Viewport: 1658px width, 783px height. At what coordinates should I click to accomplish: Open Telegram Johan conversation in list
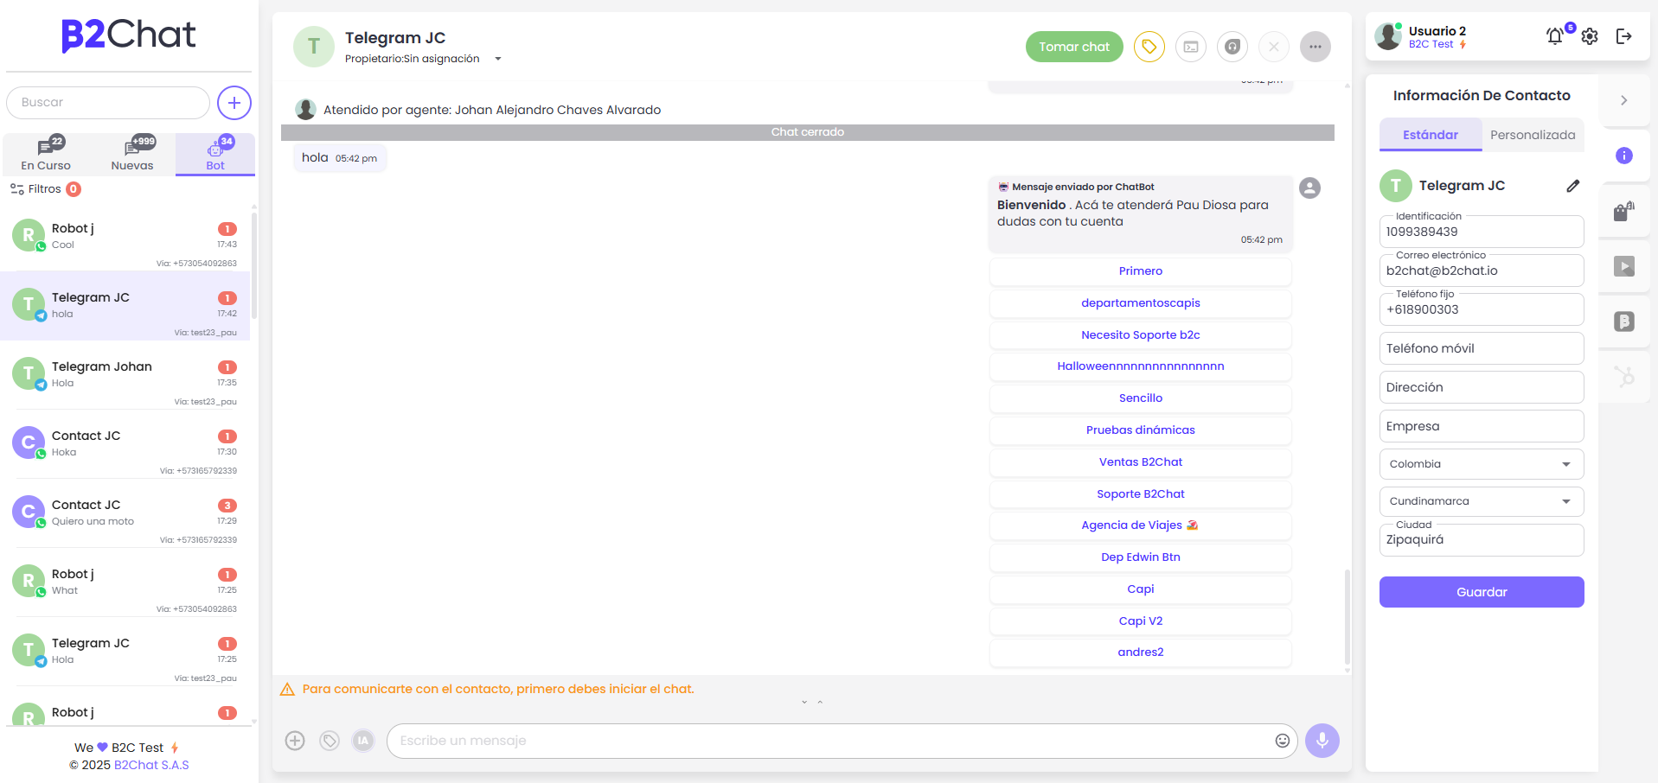(x=125, y=374)
